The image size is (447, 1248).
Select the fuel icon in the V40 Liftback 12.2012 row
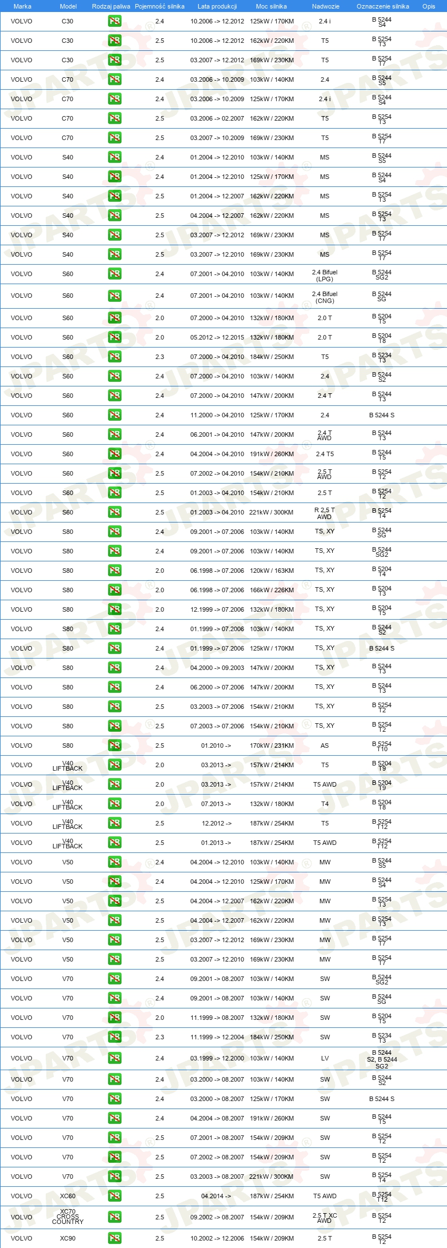pos(114,823)
